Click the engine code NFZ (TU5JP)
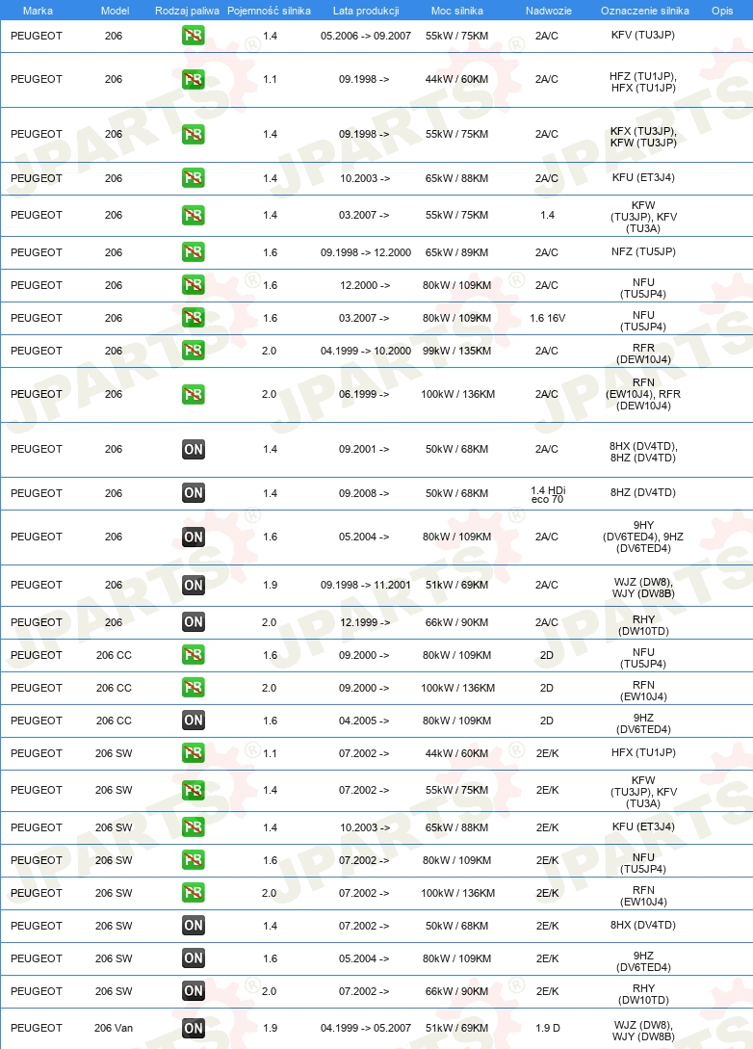753x1049 pixels. click(x=643, y=251)
